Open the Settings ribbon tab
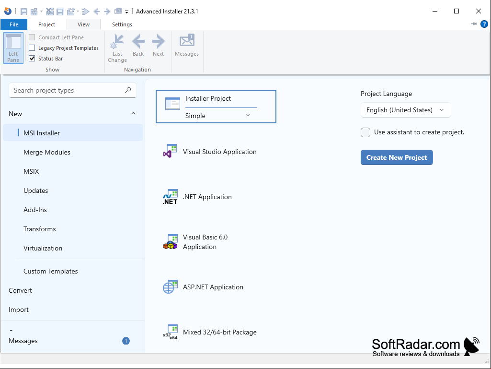 (122, 24)
